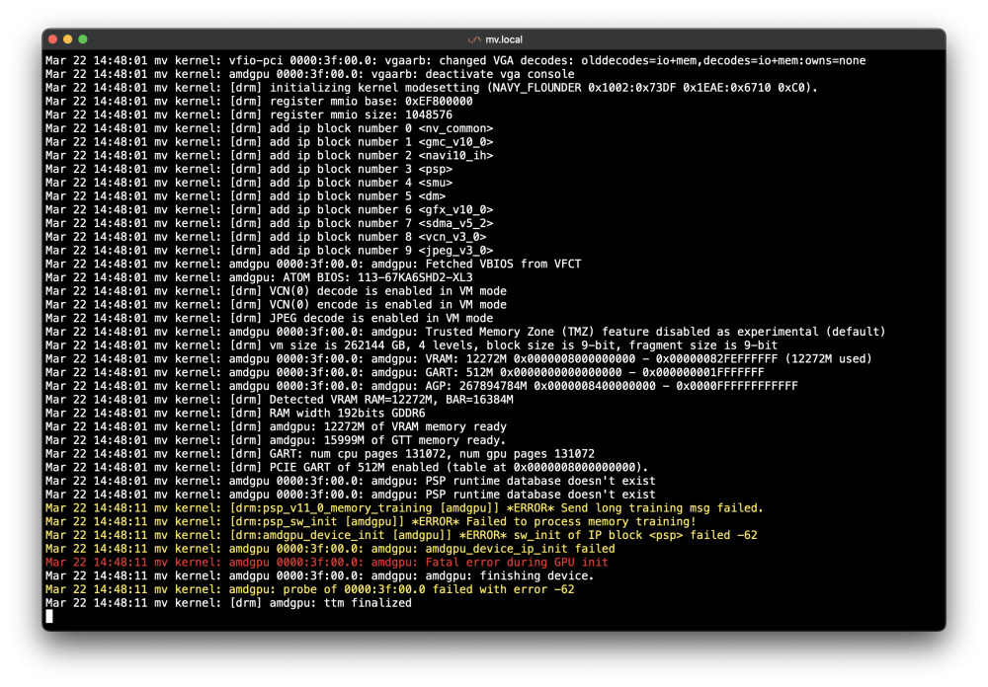Click second 'PSP runtime database doesn't exist' line
The height and width of the screenshot is (687, 988).
click(x=351, y=494)
